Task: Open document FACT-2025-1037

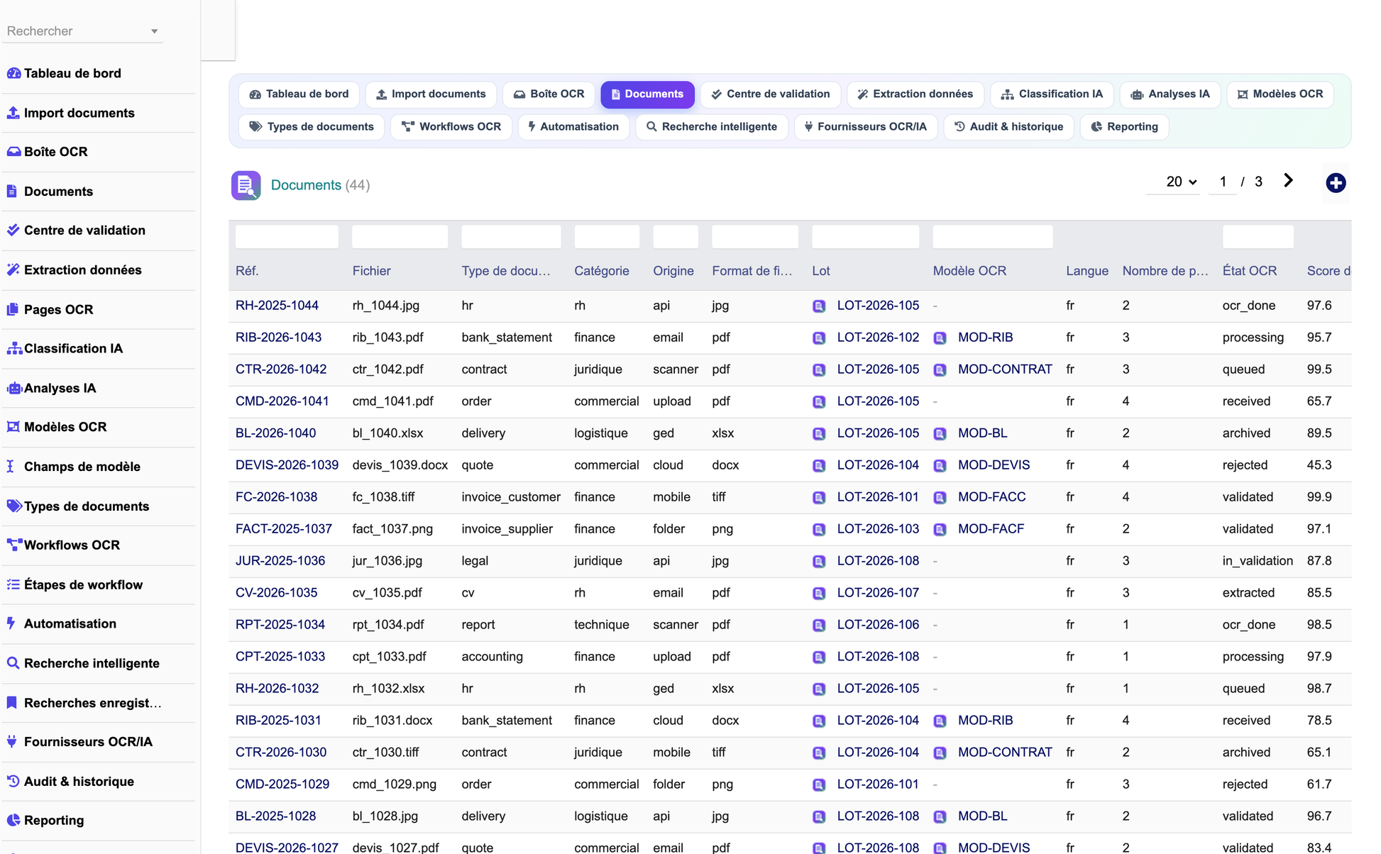Action: pos(284,529)
